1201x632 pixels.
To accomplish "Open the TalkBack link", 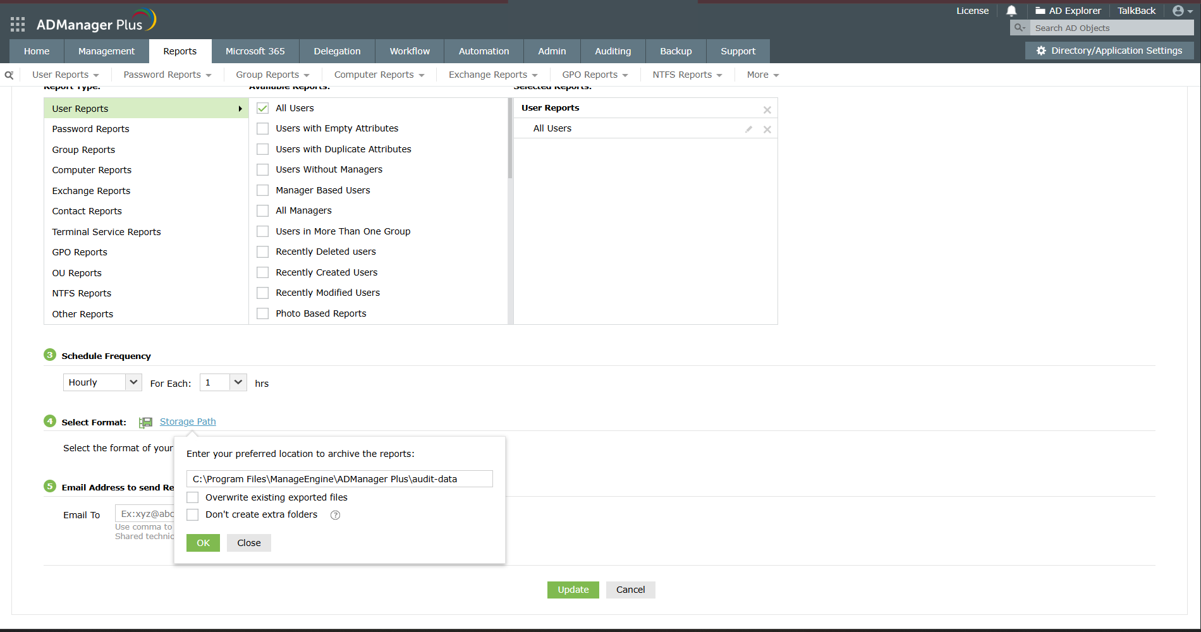I will pyautogui.click(x=1137, y=11).
